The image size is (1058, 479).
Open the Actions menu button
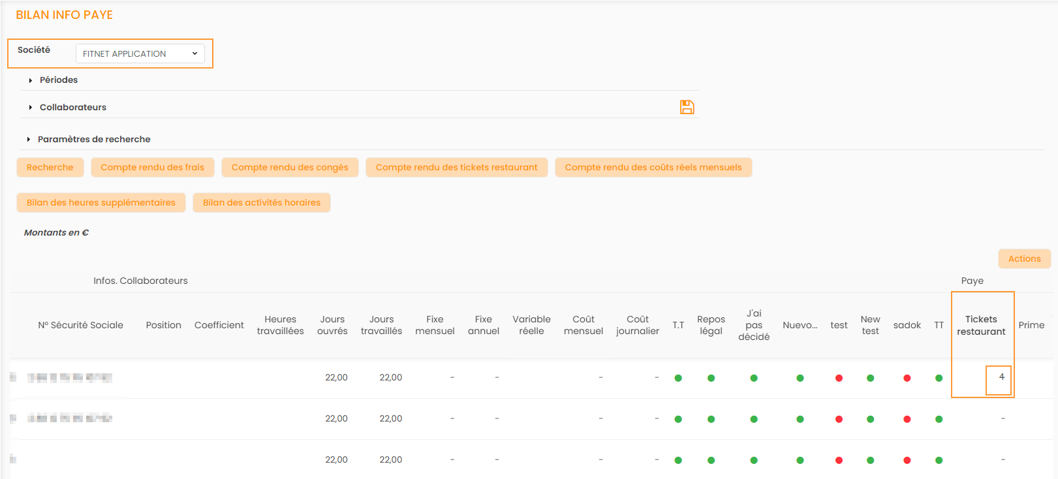[x=1024, y=259]
